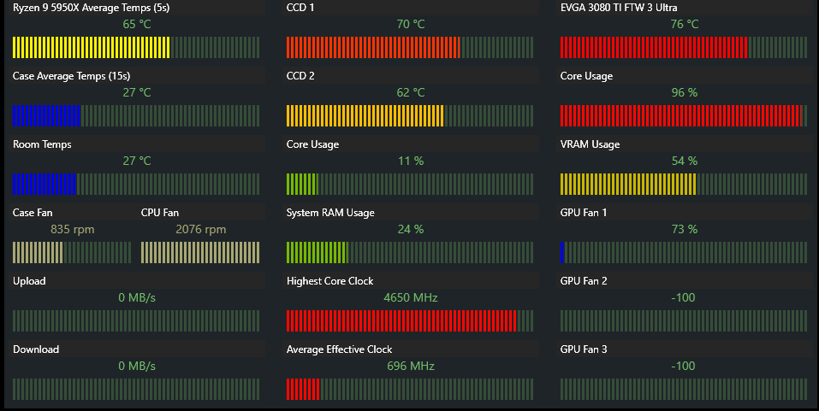The image size is (819, 411).
Task: Click the Average Effective Clock bar
Action: pos(410,389)
